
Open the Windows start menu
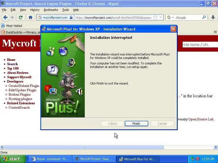point(13,159)
